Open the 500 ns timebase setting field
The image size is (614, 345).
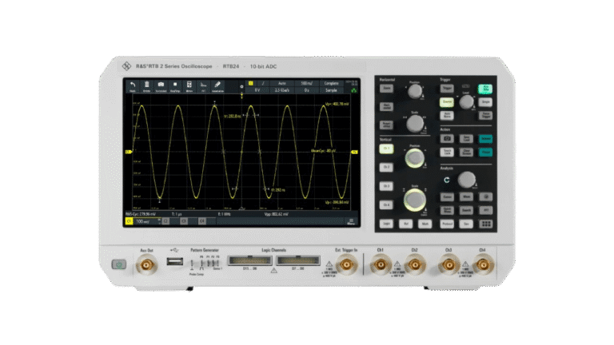click(x=307, y=83)
